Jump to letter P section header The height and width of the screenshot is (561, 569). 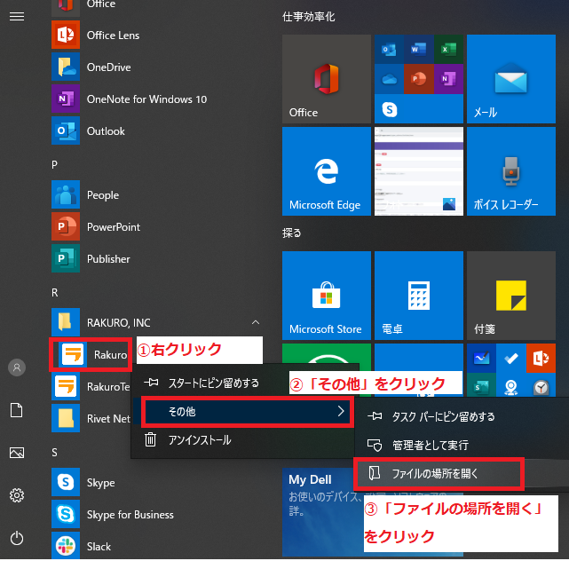(54, 165)
